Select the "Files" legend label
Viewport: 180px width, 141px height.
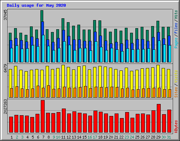(x=176, y=28)
